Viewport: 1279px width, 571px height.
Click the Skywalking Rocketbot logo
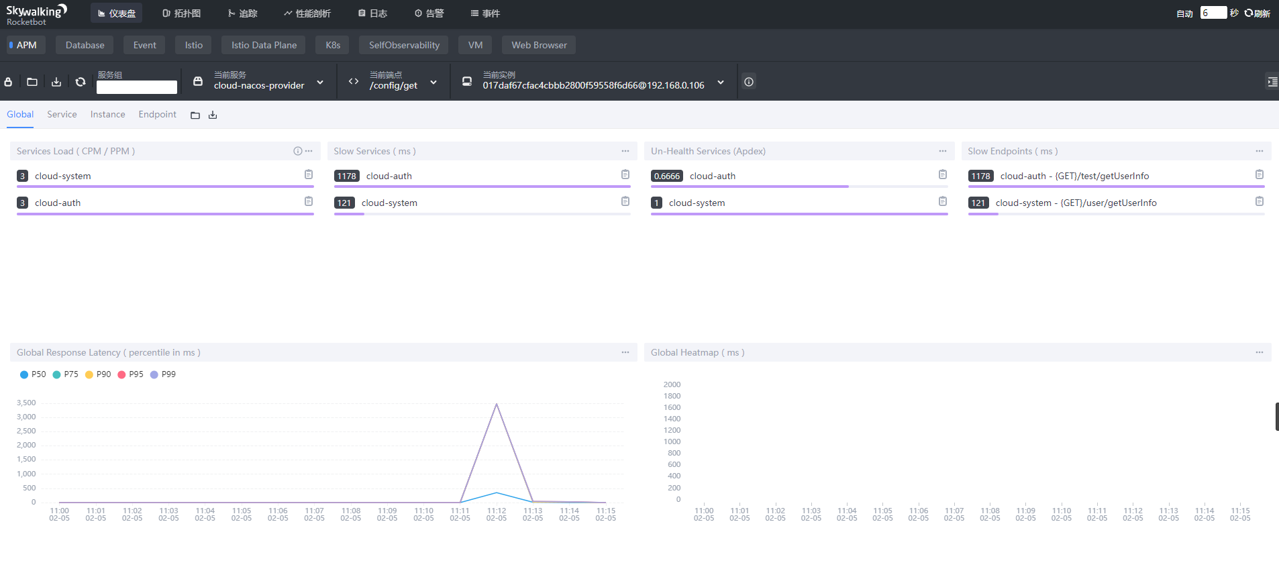36,14
